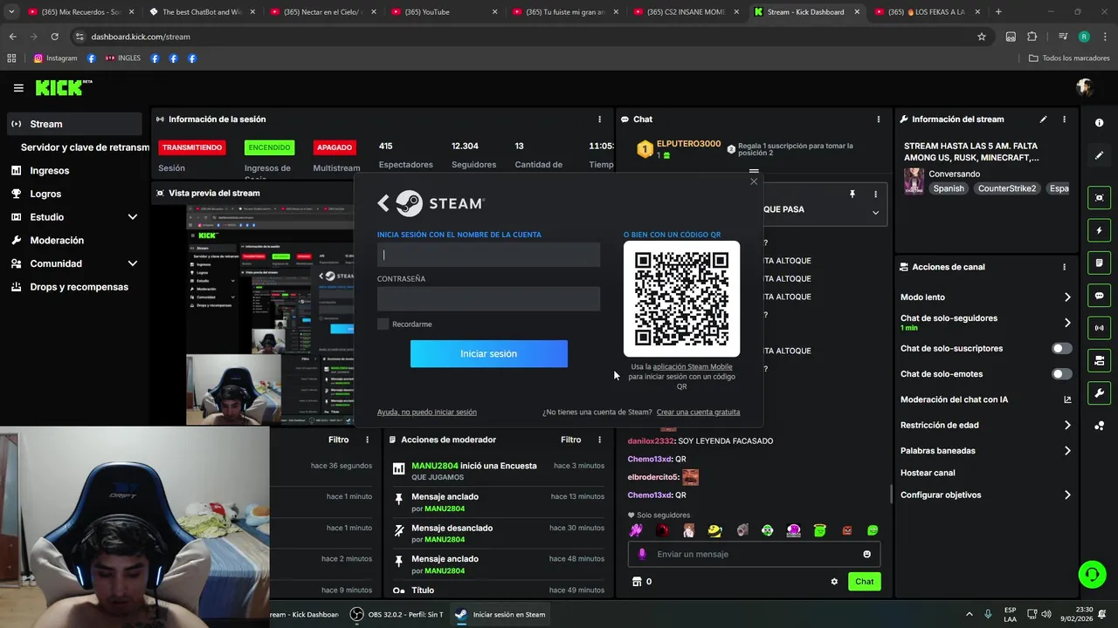Expand Configurar objetivos options
Screen dimensions: 1118x628
click(x=1067, y=495)
